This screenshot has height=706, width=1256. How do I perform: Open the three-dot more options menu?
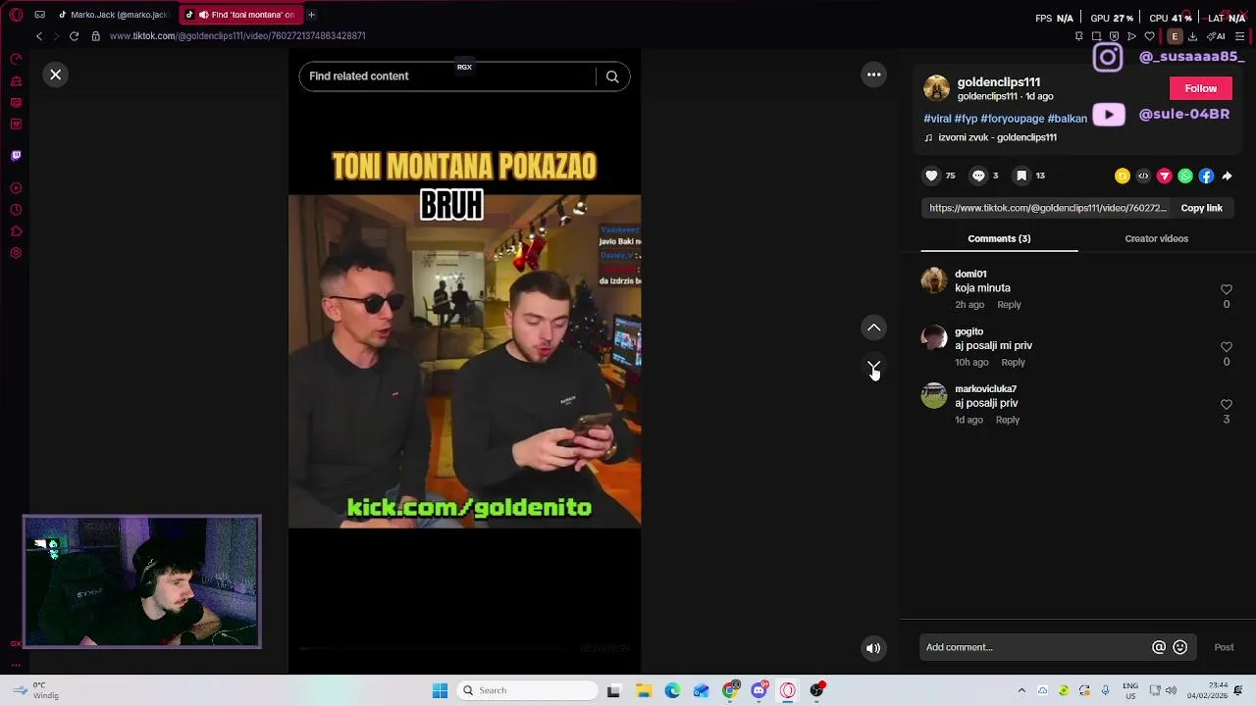pyautogui.click(x=873, y=75)
